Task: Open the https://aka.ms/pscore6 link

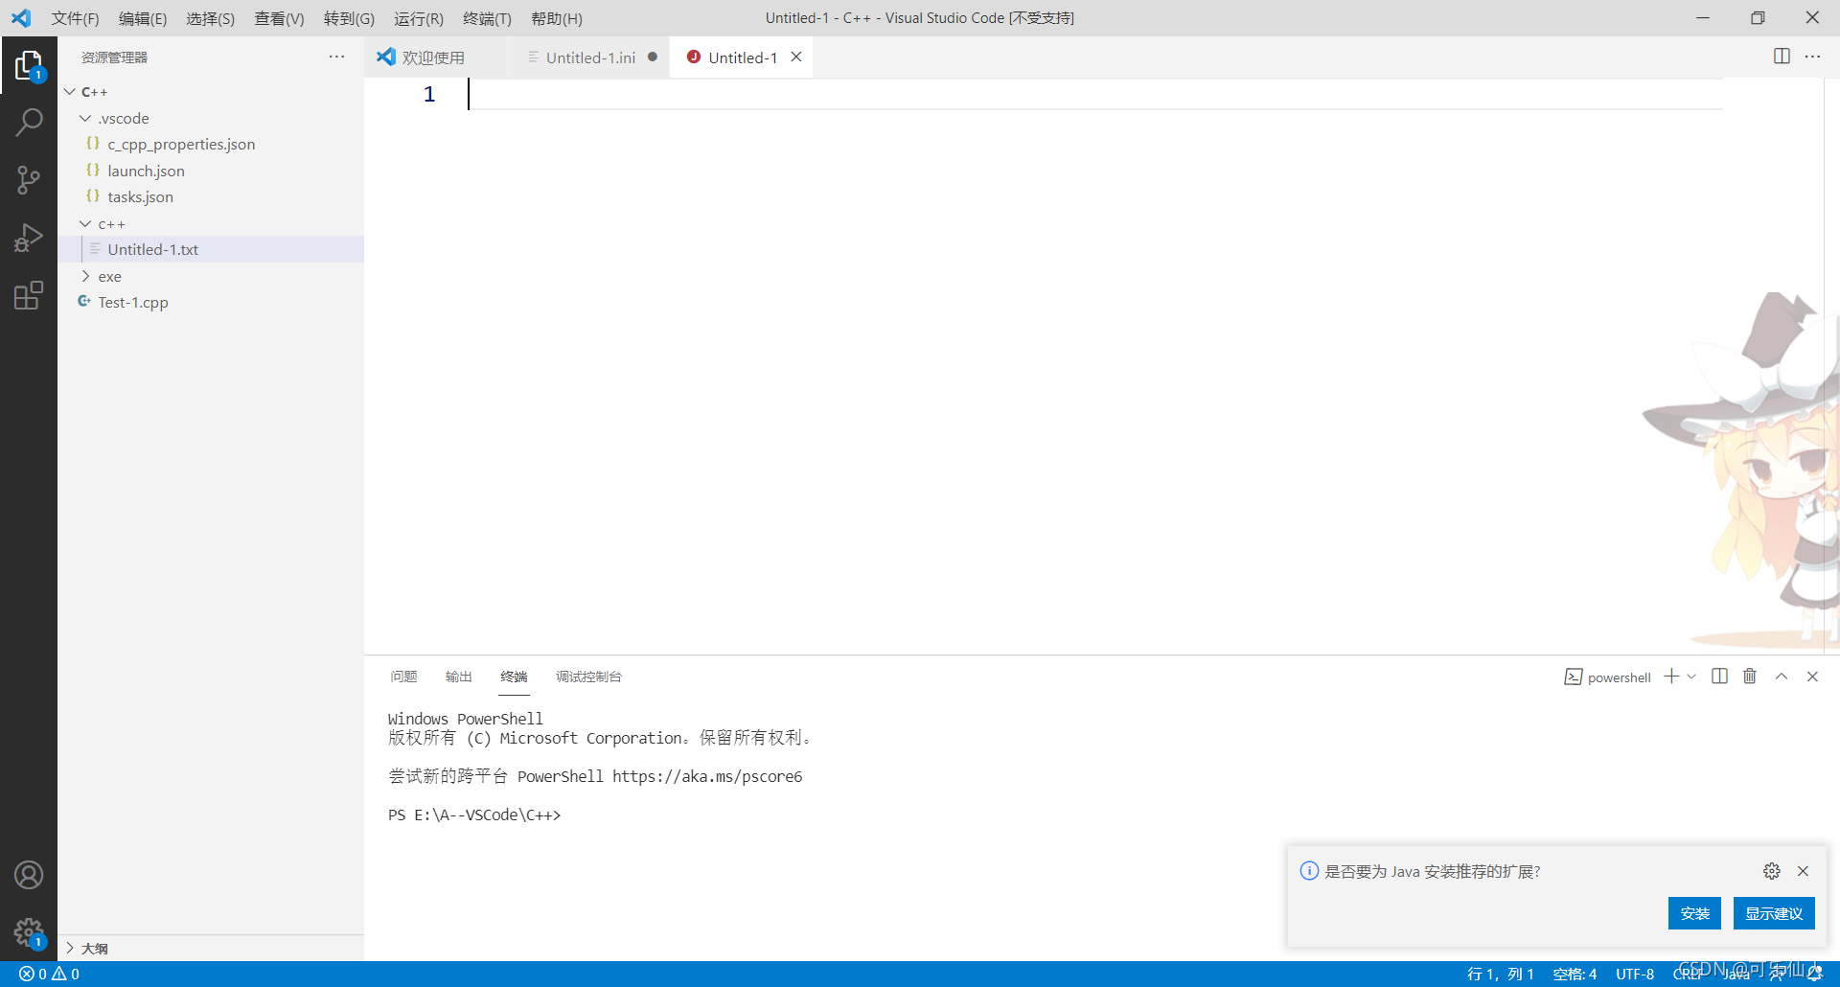Action: click(x=707, y=776)
